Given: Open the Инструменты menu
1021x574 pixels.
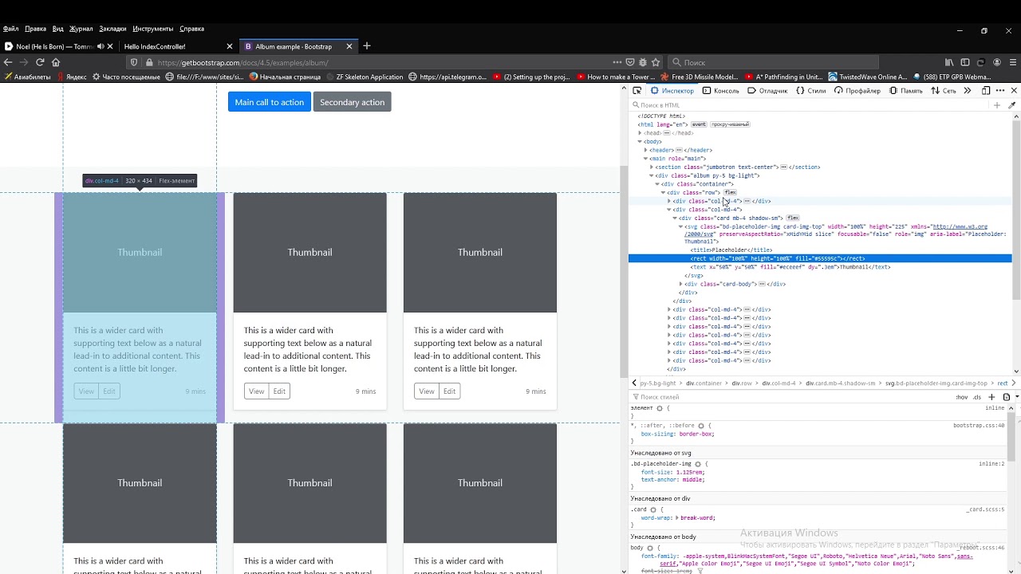Looking at the screenshot, I should [152, 29].
